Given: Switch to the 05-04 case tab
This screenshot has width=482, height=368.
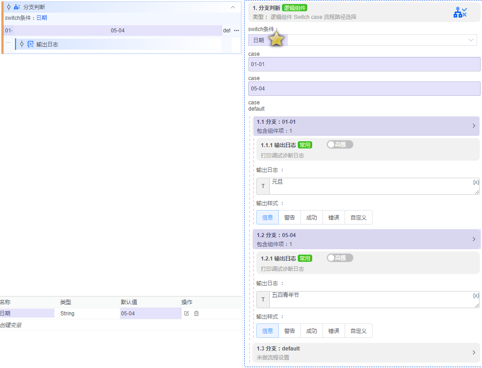Looking at the screenshot, I should (118, 31).
